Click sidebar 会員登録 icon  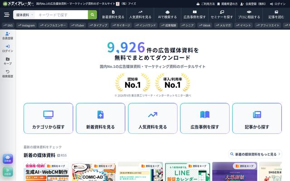[8, 36]
